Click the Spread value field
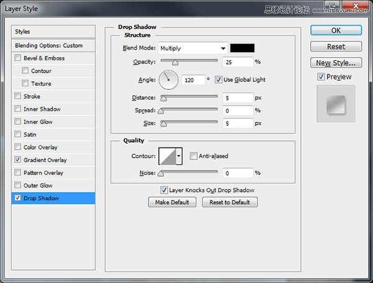373x283 pixels. click(x=237, y=110)
